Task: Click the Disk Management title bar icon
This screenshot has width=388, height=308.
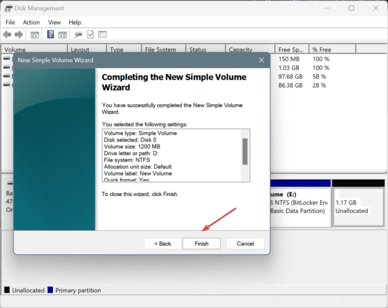Action: tap(8, 8)
